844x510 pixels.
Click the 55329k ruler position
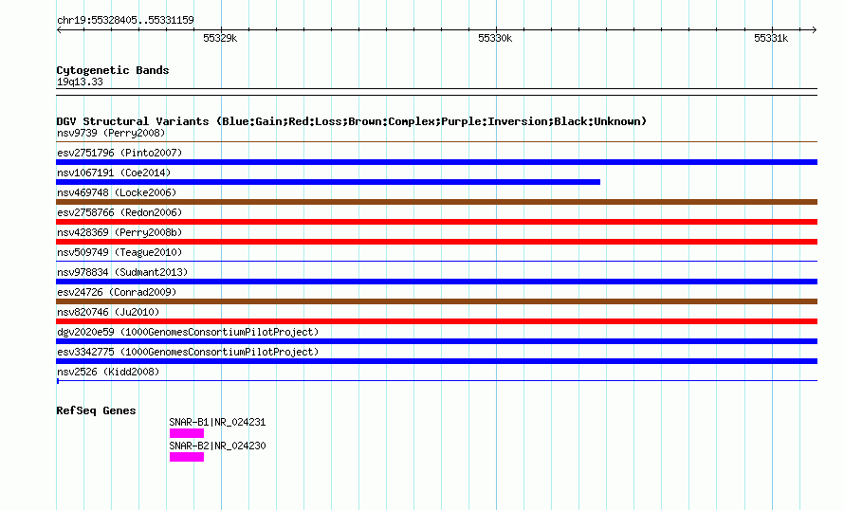tap(220, 38)
